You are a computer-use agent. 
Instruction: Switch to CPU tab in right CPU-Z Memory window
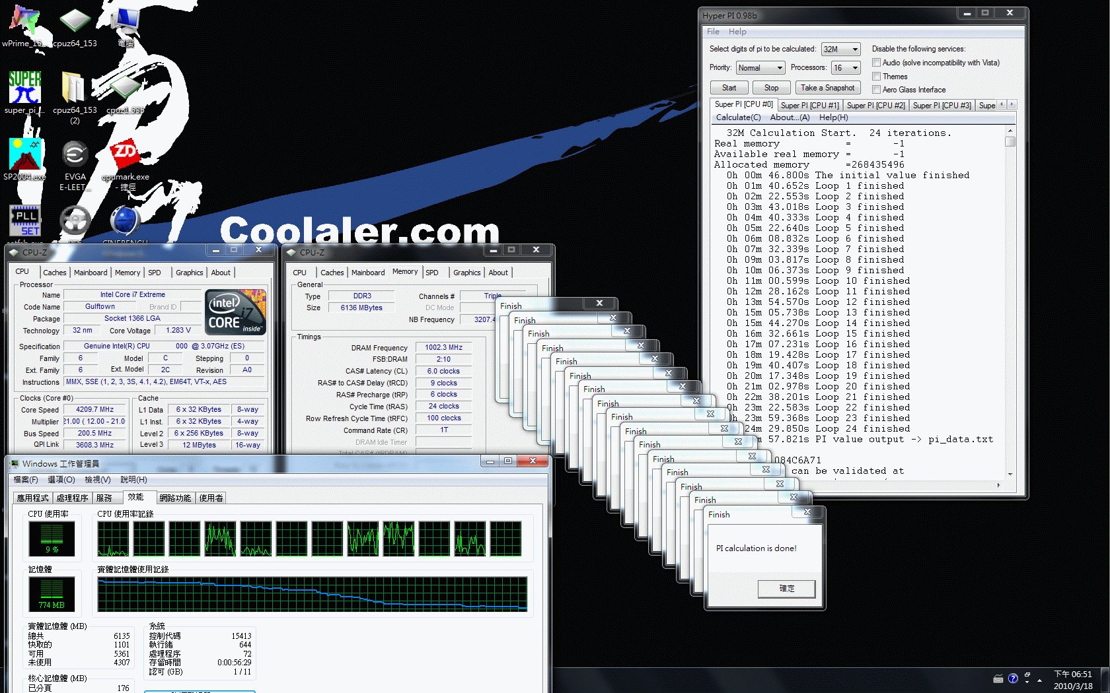tap(299, 273)
